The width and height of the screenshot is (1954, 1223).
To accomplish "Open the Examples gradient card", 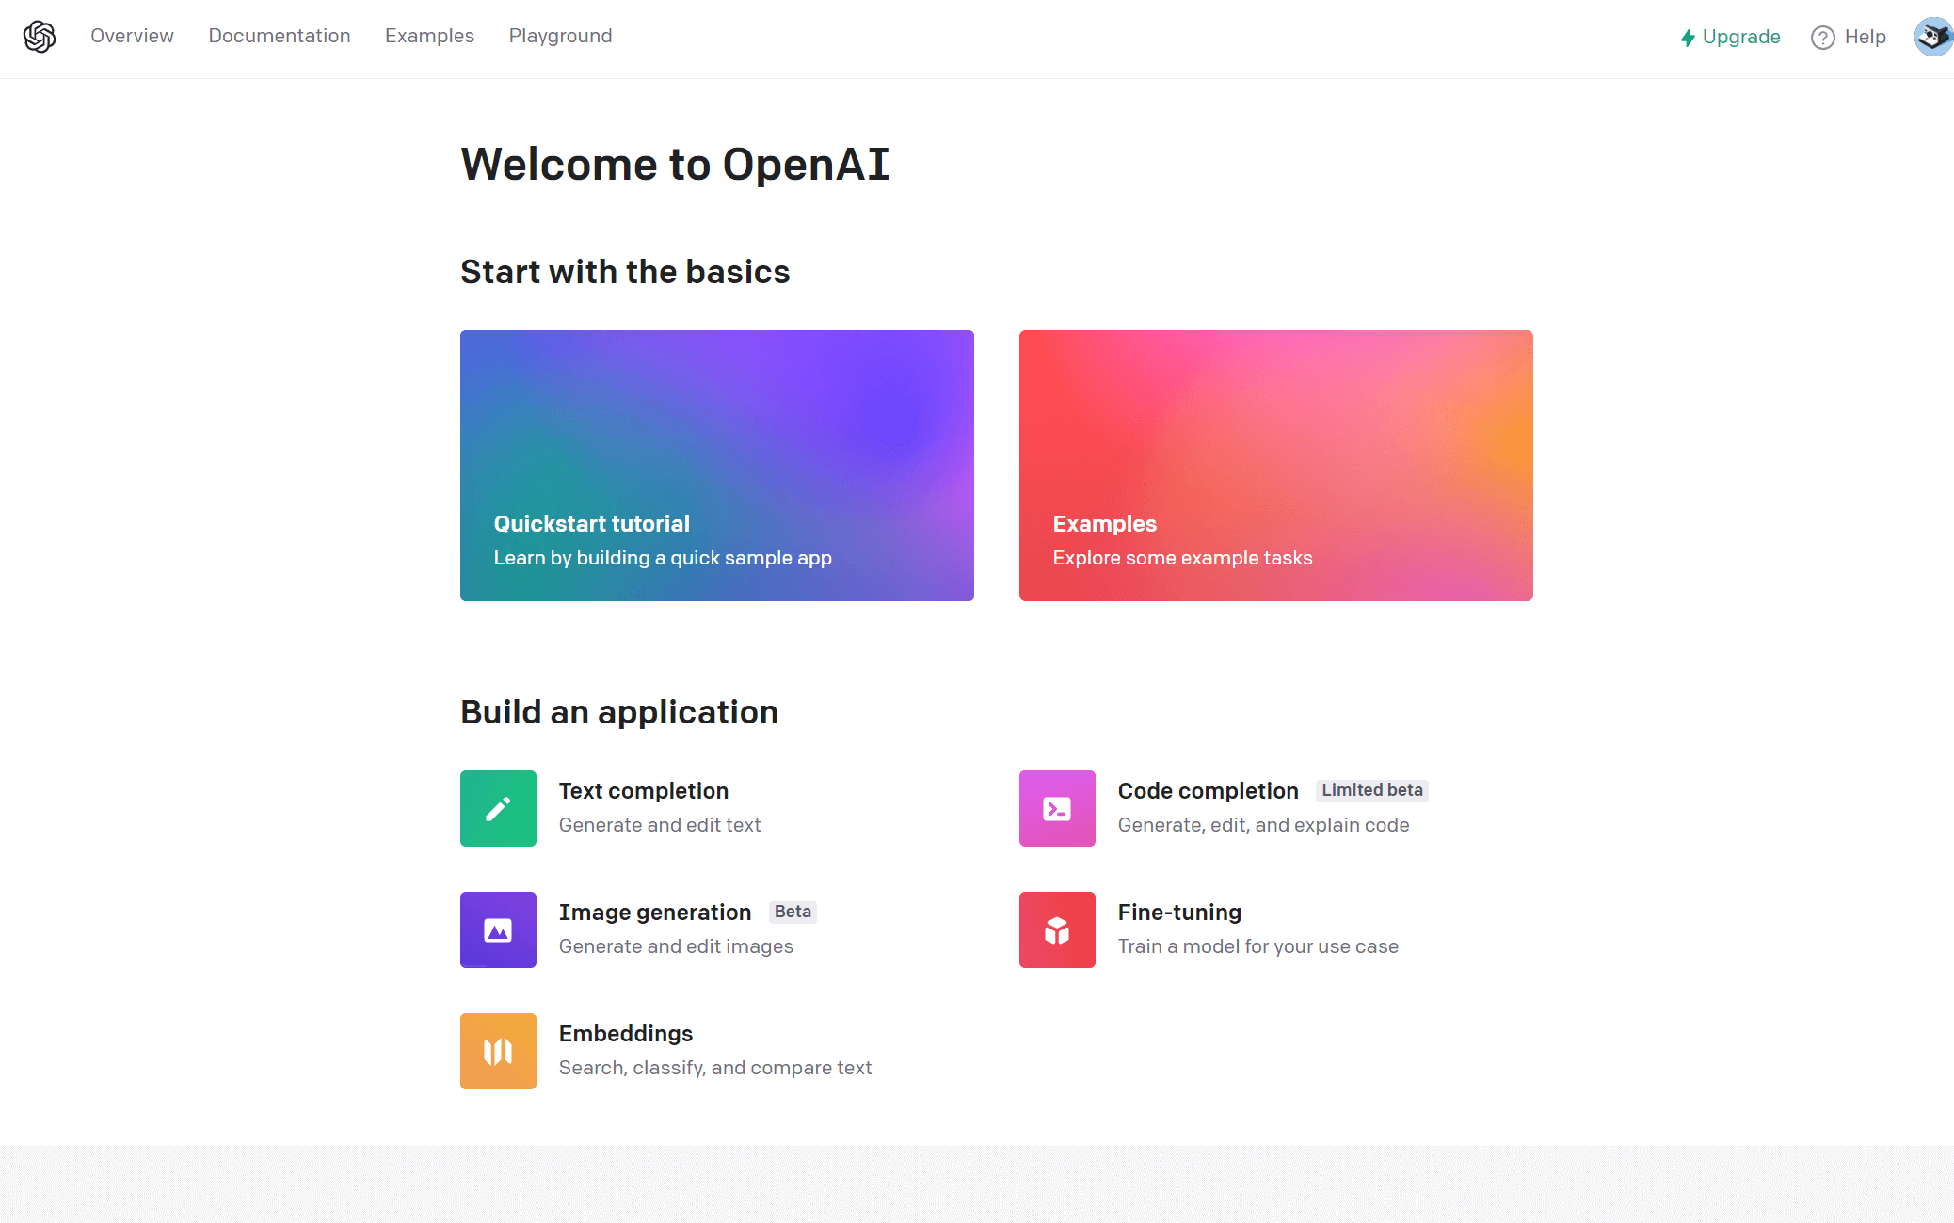I will [1275, 465].
